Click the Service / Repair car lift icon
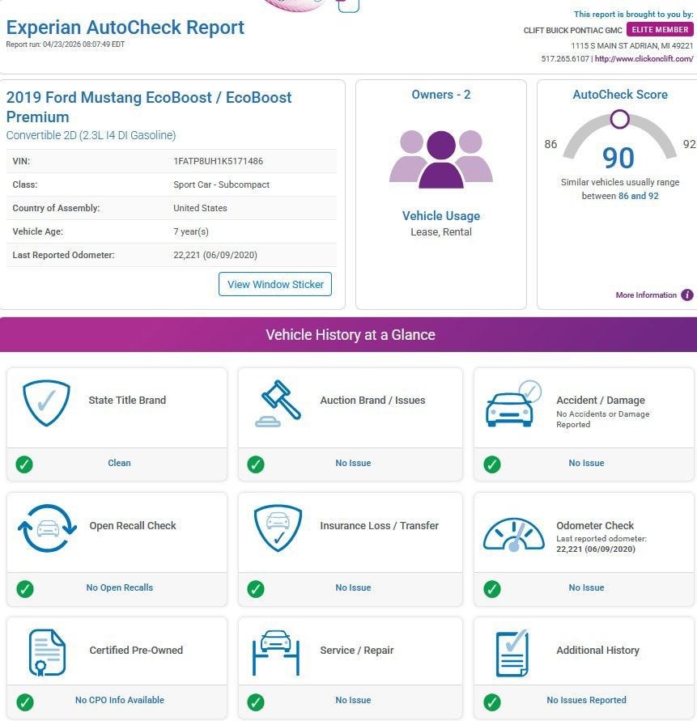Viewport: 697px width, 721px height. click(x=276, y=652)
